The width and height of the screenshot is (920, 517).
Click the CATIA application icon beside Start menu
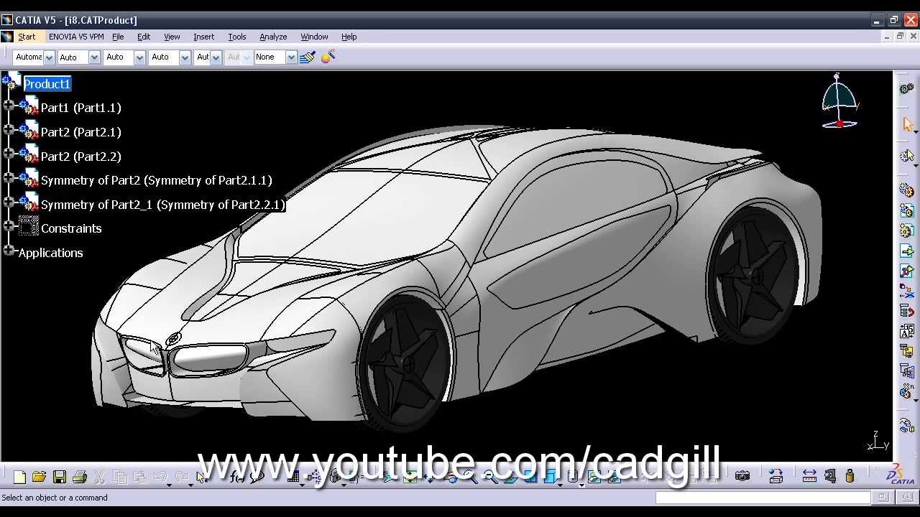(x=7, y=37)
